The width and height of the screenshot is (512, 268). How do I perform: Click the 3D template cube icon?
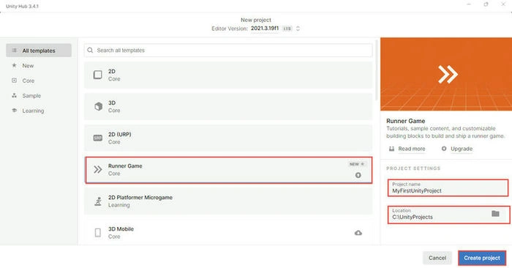coord(98,107)
